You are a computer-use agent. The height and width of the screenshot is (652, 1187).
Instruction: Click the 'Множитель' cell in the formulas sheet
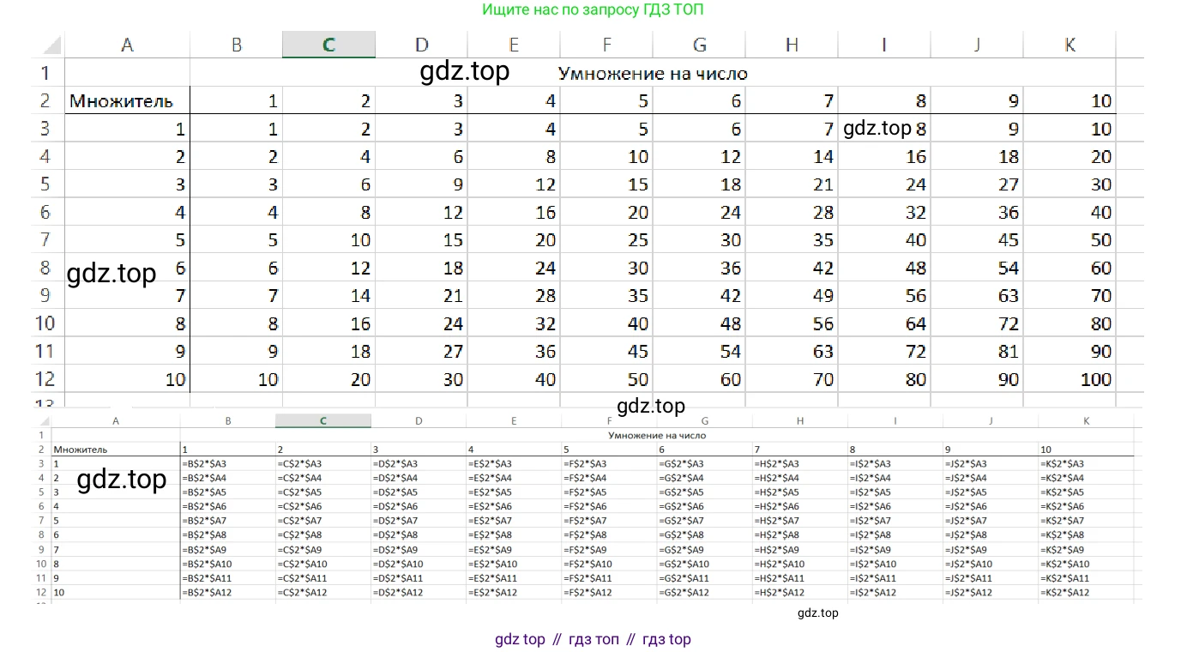pyautogui.click(x=116, y=449)
